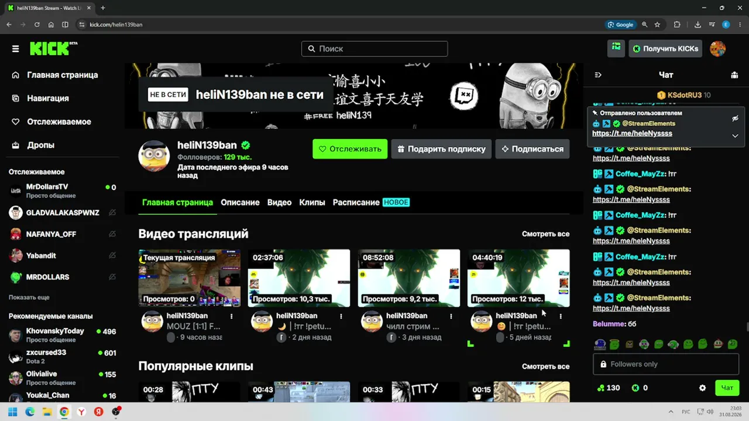Open the Главная страница channel tab
The image size is (749, 421).
click(x=177, y=202)
